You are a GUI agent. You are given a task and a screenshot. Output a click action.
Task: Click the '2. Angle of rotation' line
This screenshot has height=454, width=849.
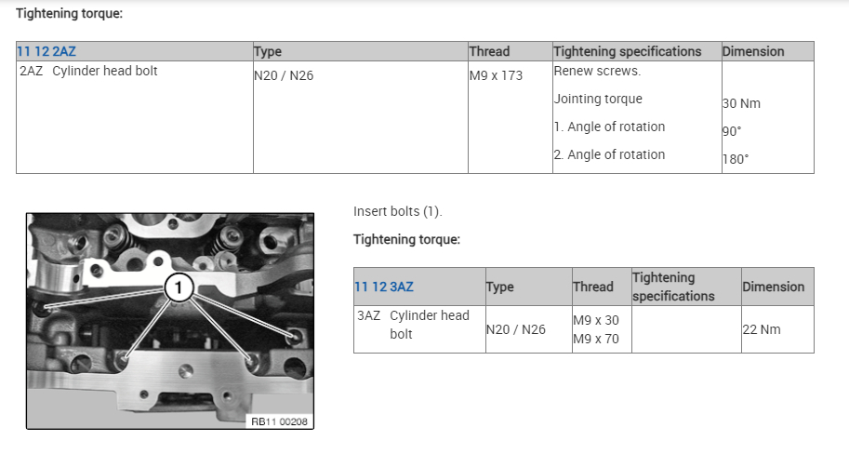tap(609, 154)
